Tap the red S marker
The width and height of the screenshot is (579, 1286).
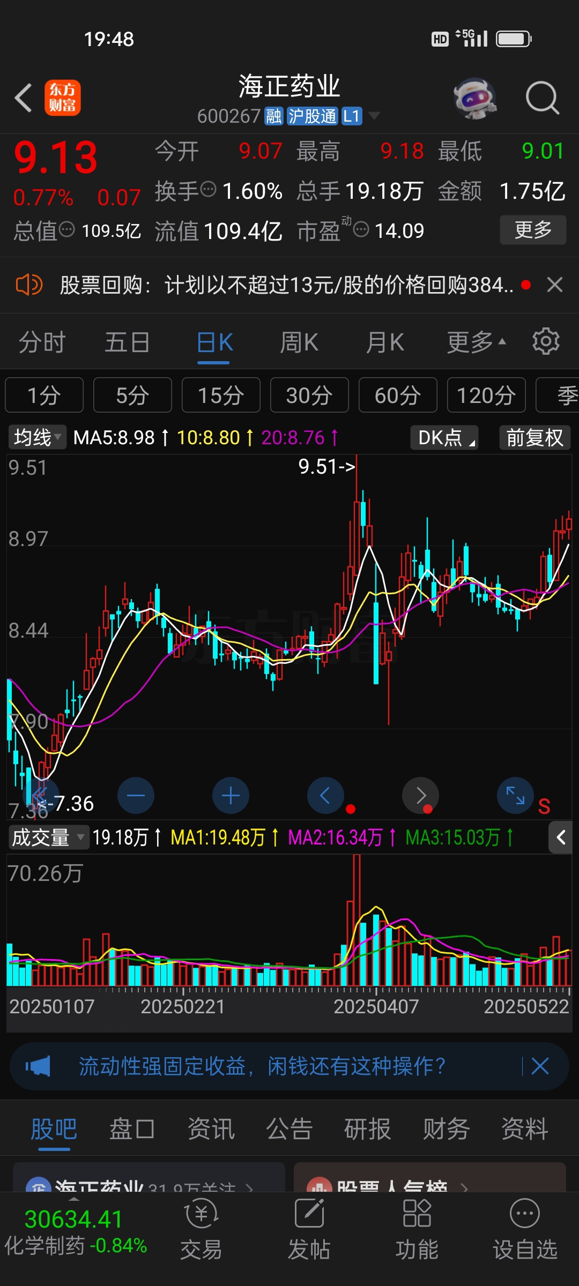point(544,806)
